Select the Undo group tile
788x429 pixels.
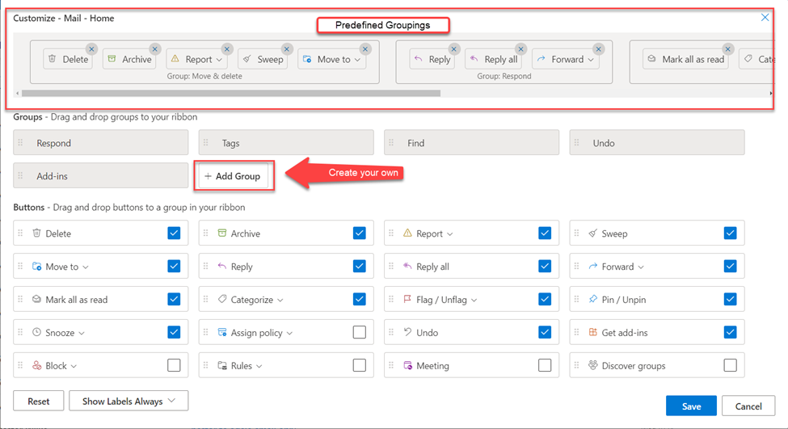pyautogui.click(x=657, y=143)
